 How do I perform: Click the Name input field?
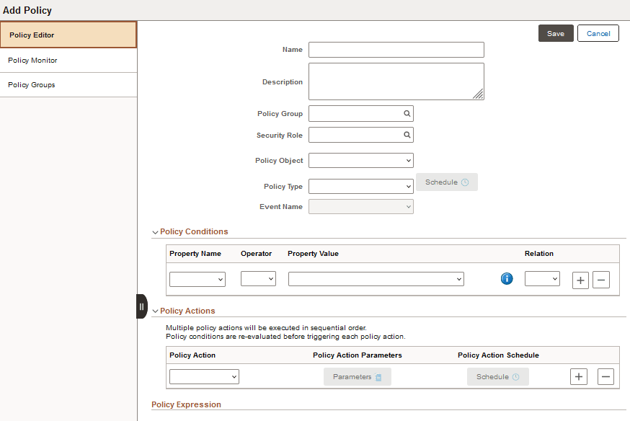tap(396, 50)
